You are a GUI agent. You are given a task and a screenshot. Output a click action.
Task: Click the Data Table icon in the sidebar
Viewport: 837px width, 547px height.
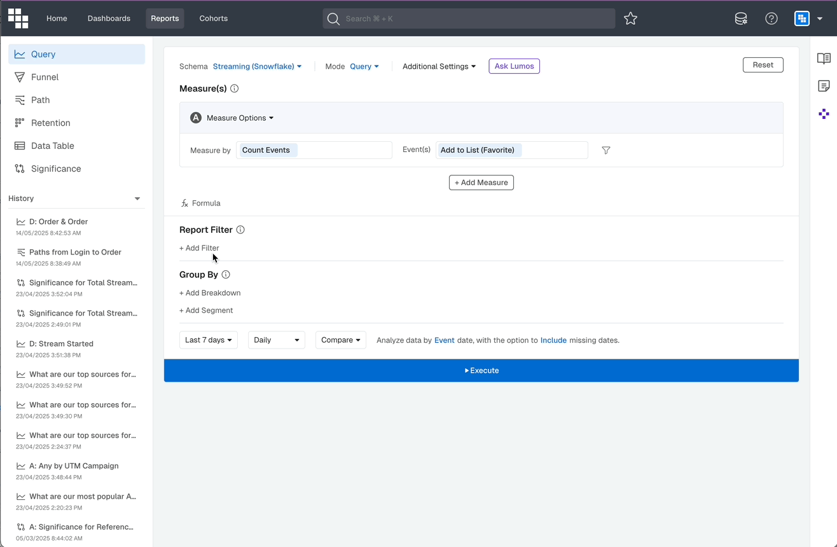tap(20, 146)
